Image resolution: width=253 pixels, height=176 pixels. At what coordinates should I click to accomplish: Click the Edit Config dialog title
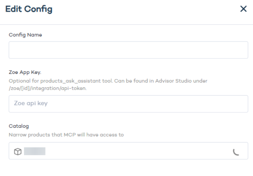tap(29, 9)
